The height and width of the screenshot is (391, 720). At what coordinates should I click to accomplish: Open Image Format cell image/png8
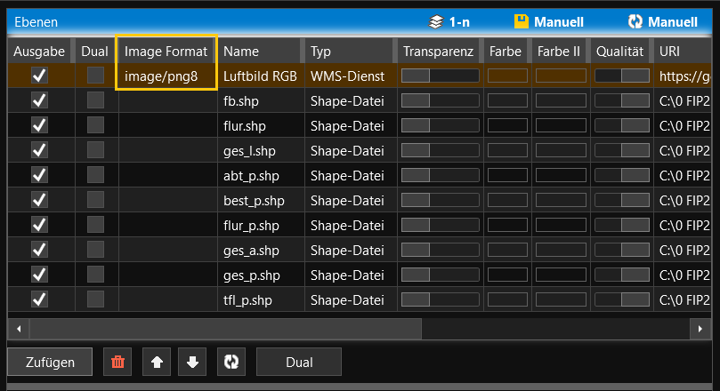click(166, 76)
